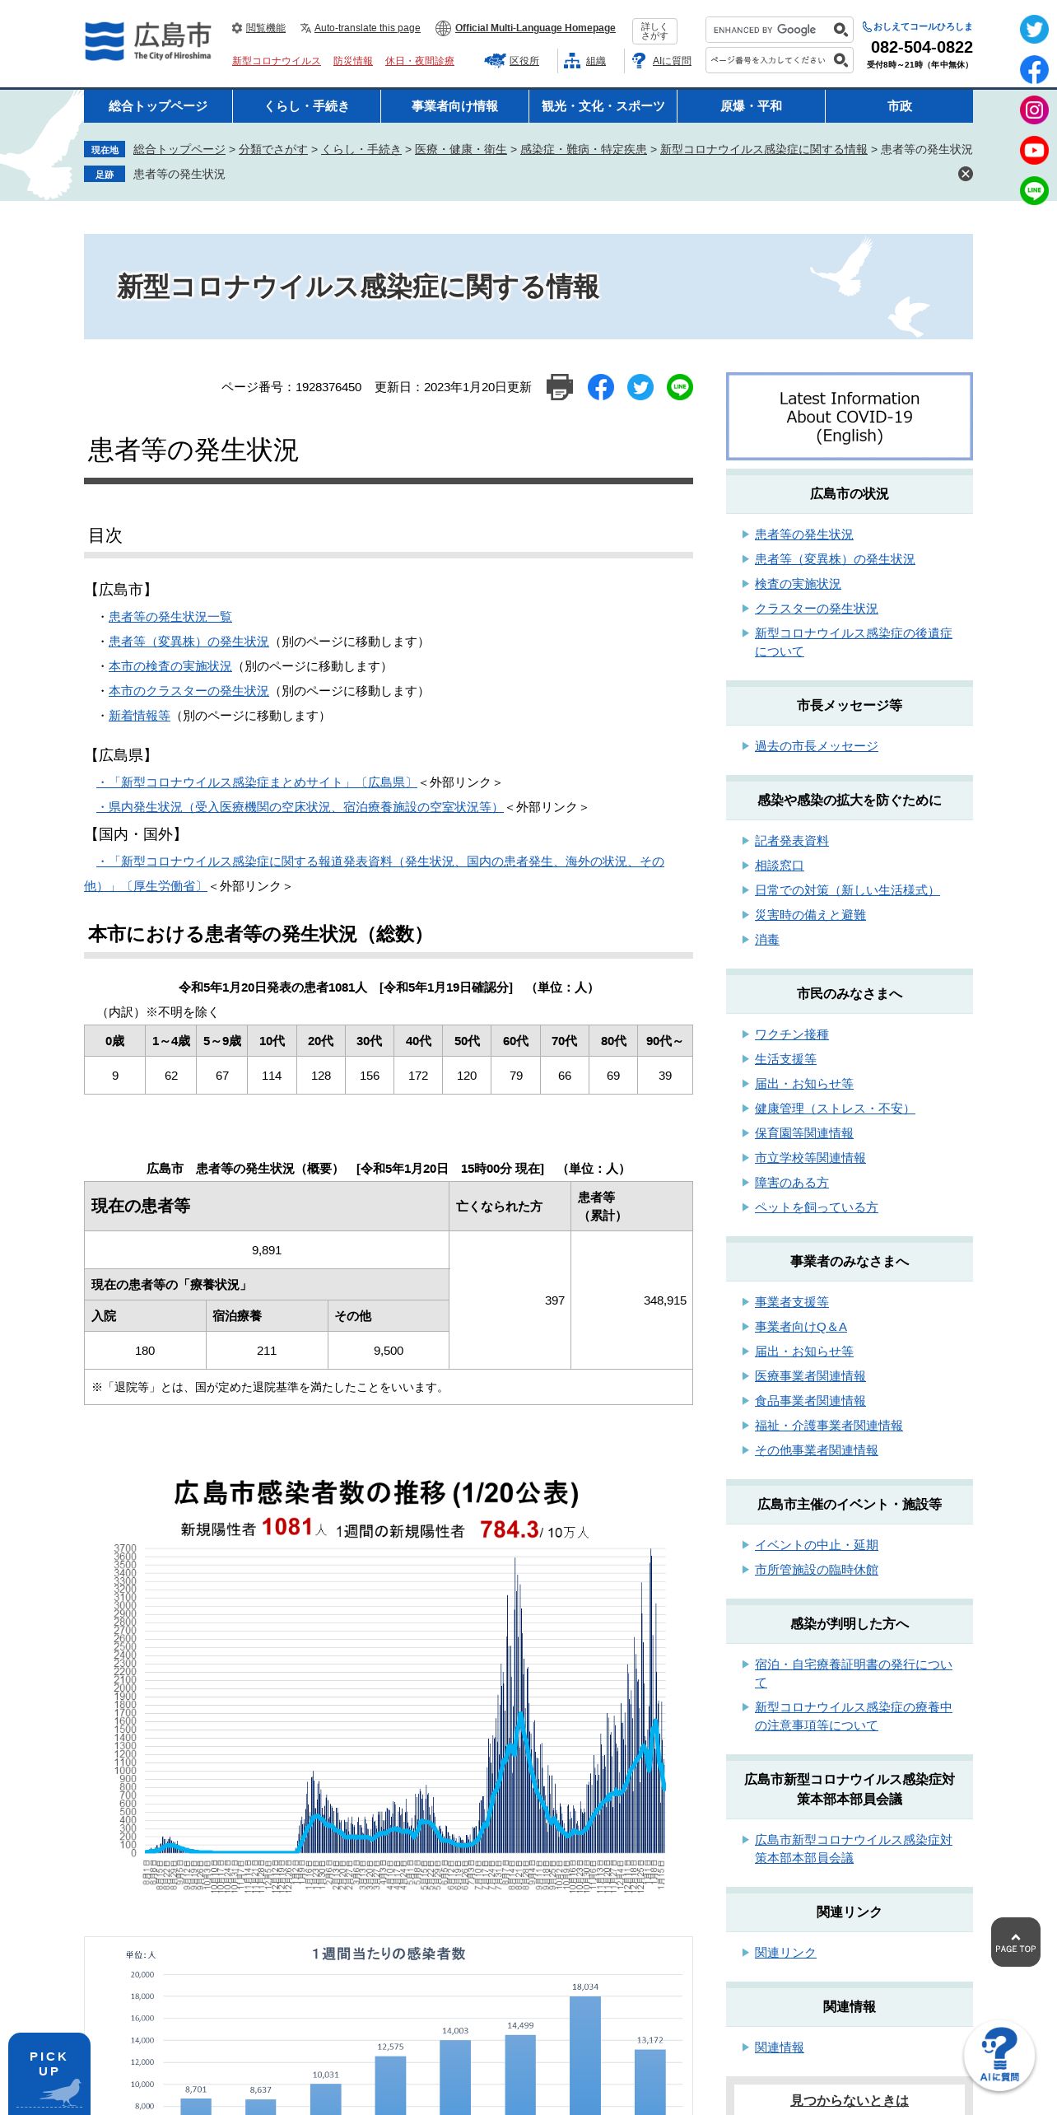The width and height of the screenshot is (1057, 2115).
Task: Open 生活支援等 sidebar link
Action: coord(785,1059)
